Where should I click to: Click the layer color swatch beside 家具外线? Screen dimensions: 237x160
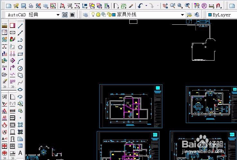(114, 15)
